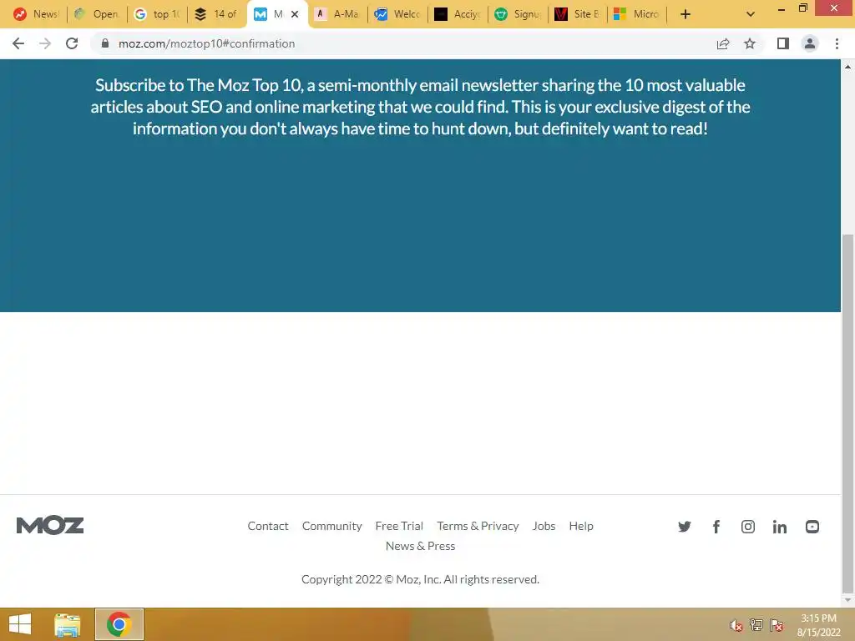Click Chrome icon in taskbar

pyautogui.click(x=119, y=624)
